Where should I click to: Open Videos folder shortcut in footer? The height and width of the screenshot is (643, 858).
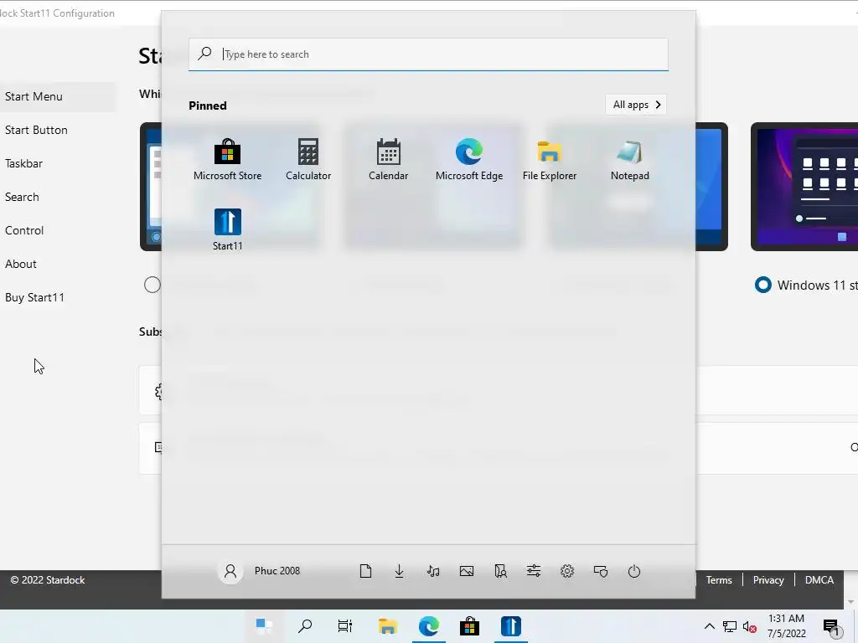[x=500, y=571]
